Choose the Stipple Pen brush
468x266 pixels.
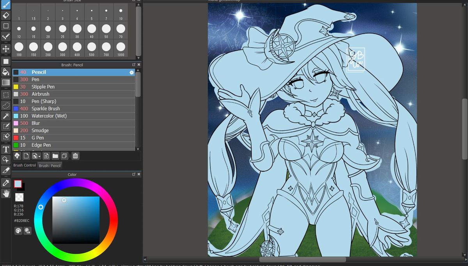coord(74,87)
